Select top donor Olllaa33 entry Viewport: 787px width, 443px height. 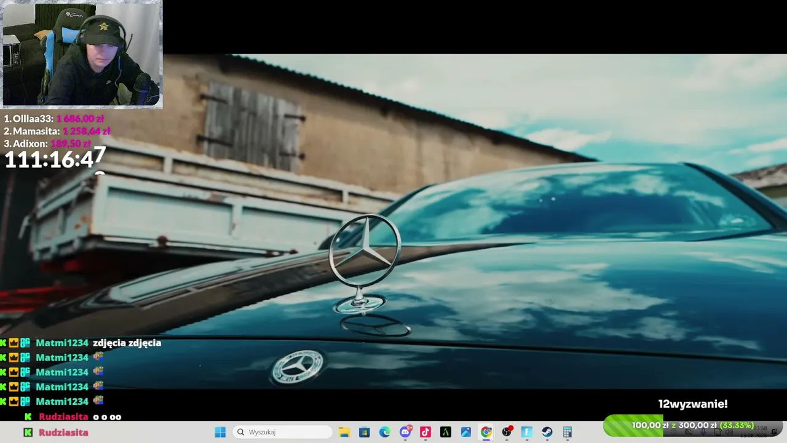(54, 119)
